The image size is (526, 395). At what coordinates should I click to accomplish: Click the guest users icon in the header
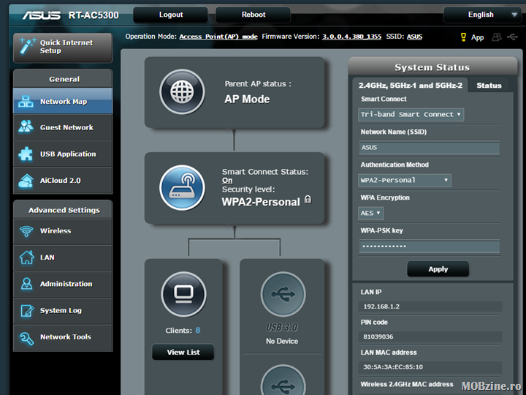tap(497, 37)
